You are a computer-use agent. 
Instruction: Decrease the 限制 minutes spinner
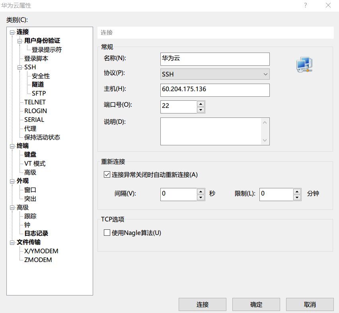pos(297,197)
